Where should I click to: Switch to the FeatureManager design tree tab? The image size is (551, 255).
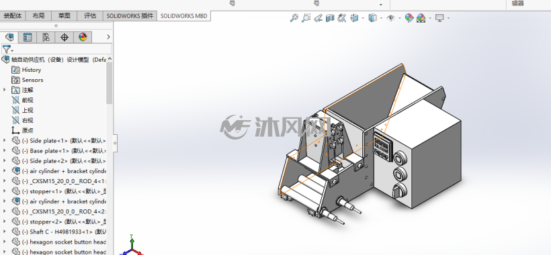[9, 37]
